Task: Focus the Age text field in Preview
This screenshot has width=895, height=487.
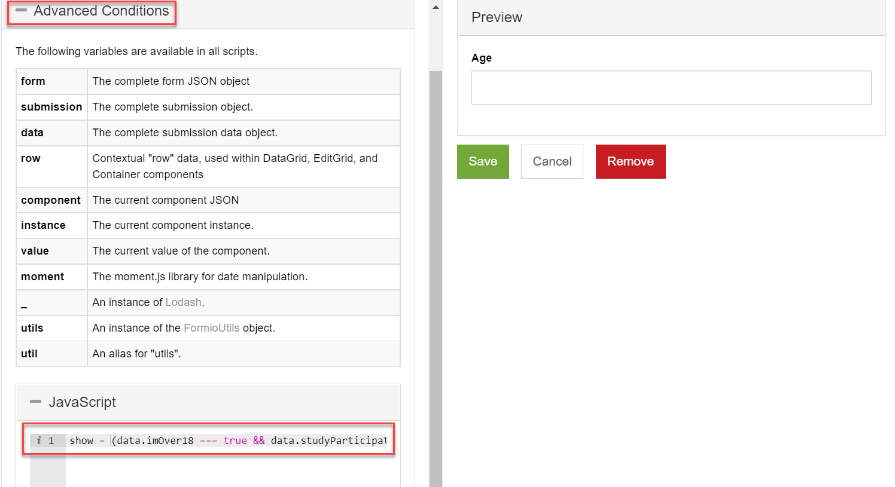Action: (671, 88)
